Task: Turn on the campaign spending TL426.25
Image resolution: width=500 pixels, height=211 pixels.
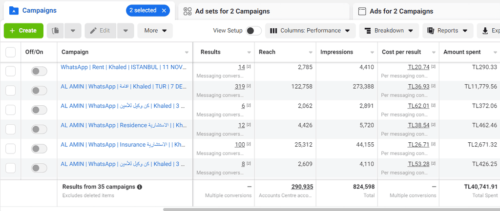Action: click(x=39, y=168)
